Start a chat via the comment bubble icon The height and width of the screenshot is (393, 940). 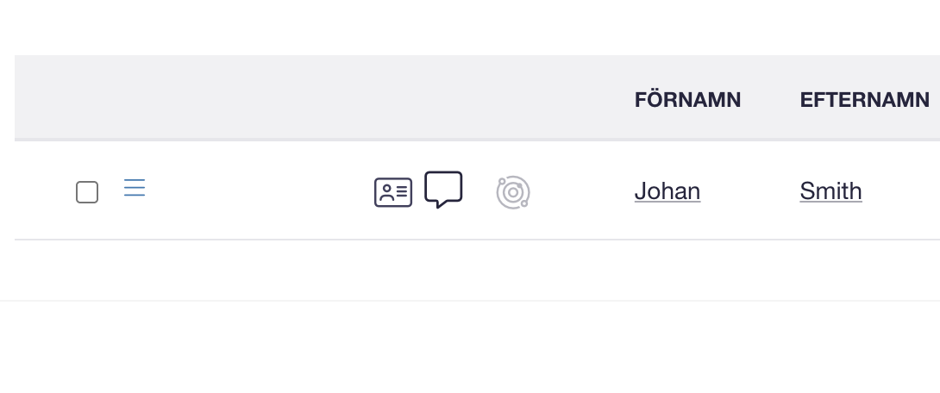[443, 190]
